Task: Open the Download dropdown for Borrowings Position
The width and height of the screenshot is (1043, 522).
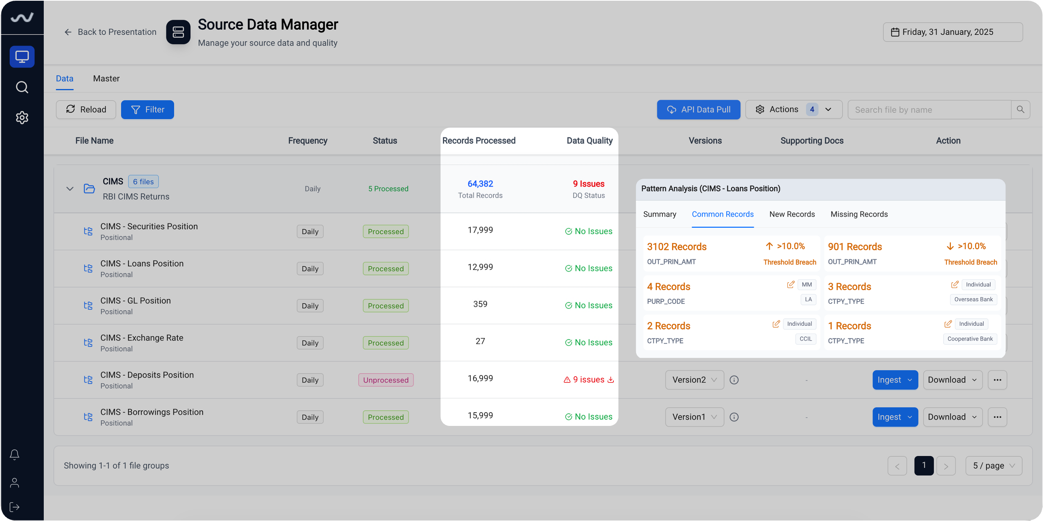Action: (x=952, y=417)
